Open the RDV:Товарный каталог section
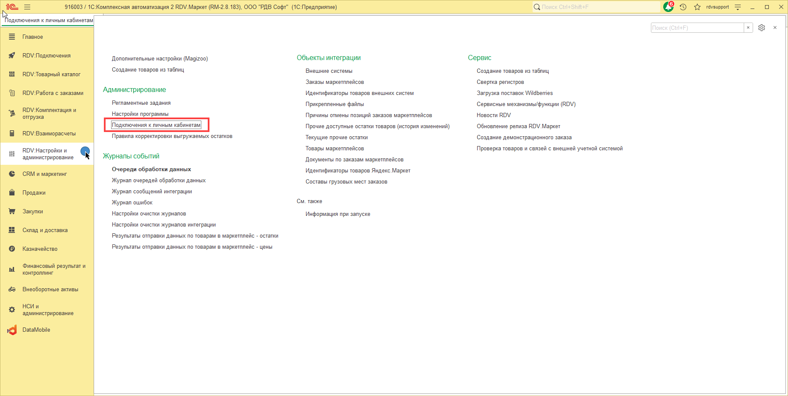 tap(47, 75)
